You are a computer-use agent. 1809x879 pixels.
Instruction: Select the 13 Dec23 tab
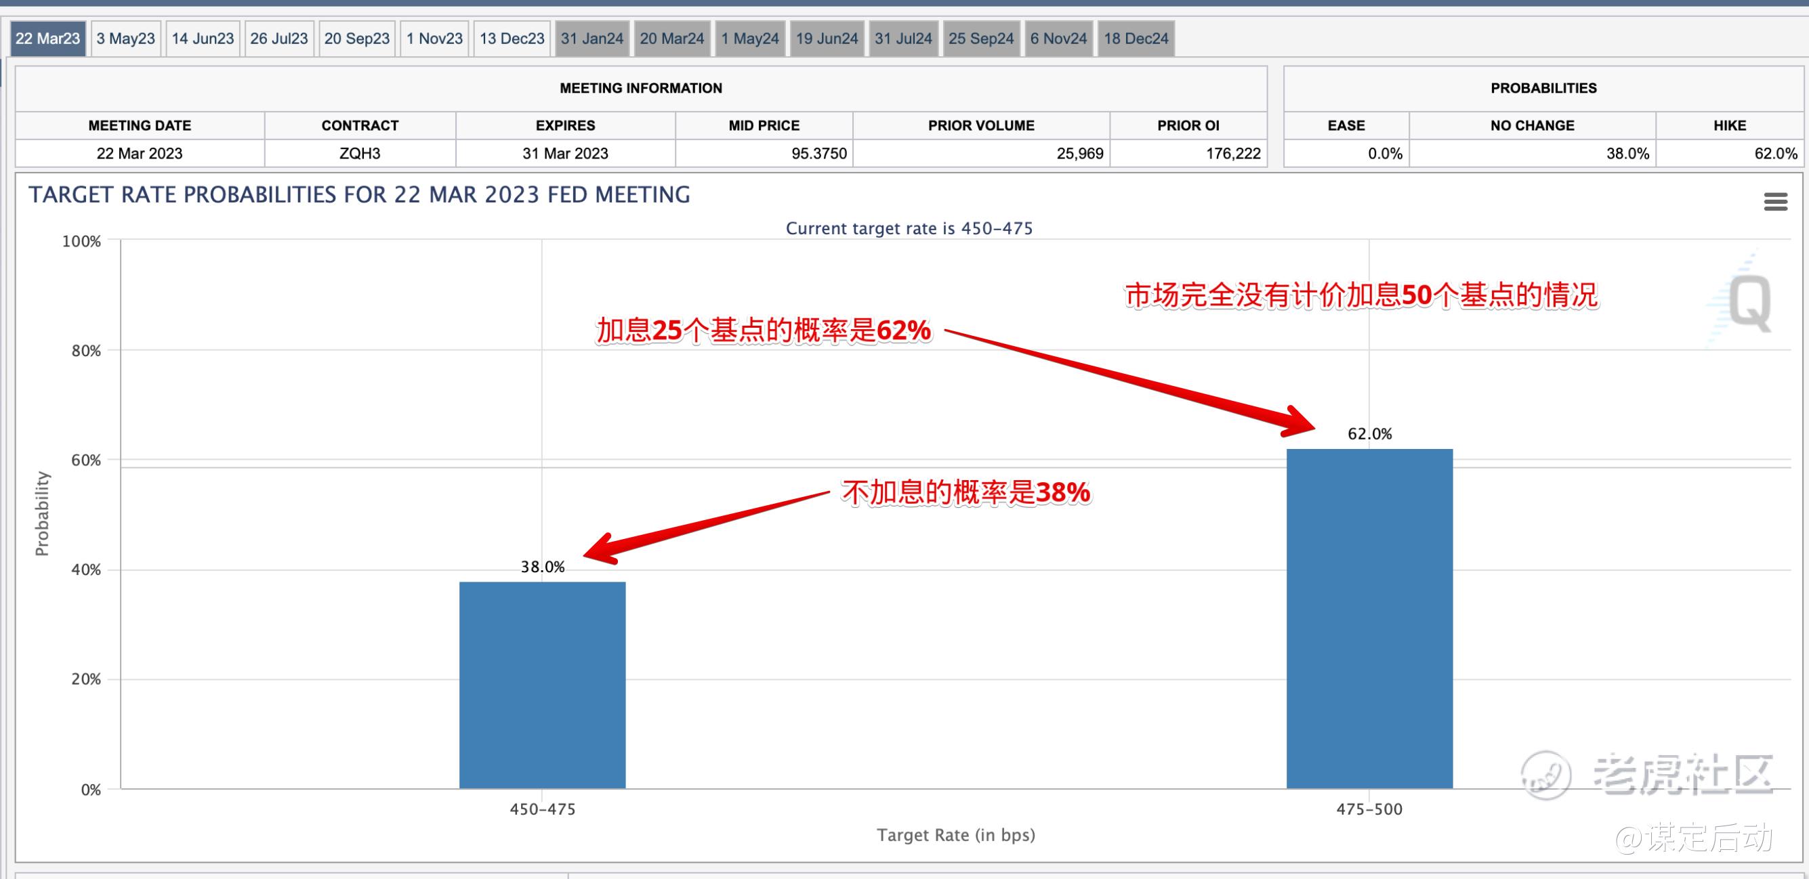(x=512, y=39)
